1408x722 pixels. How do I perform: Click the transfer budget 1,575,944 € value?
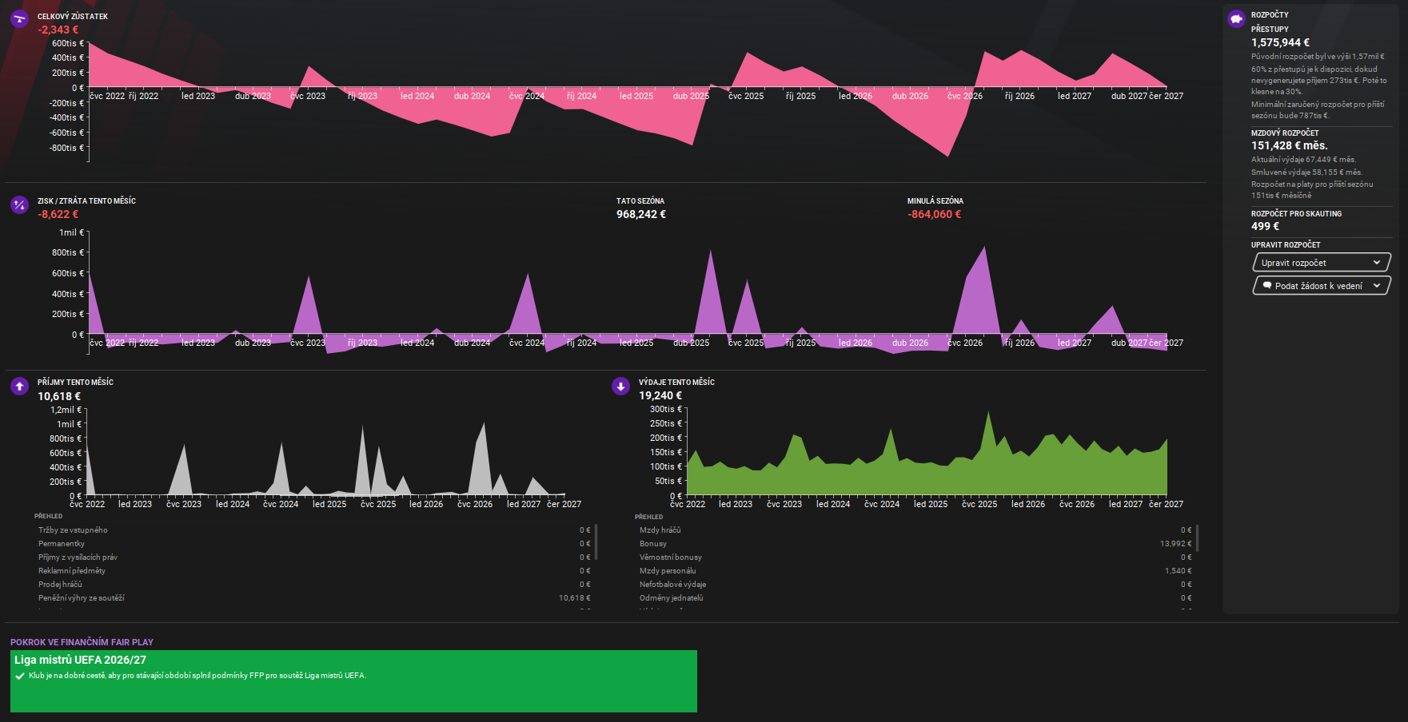pyautogui.click(x=1281, y=42)
